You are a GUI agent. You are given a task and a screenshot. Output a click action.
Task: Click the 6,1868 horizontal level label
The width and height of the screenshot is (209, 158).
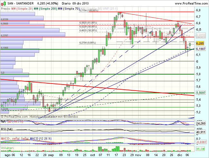point(5,48)
